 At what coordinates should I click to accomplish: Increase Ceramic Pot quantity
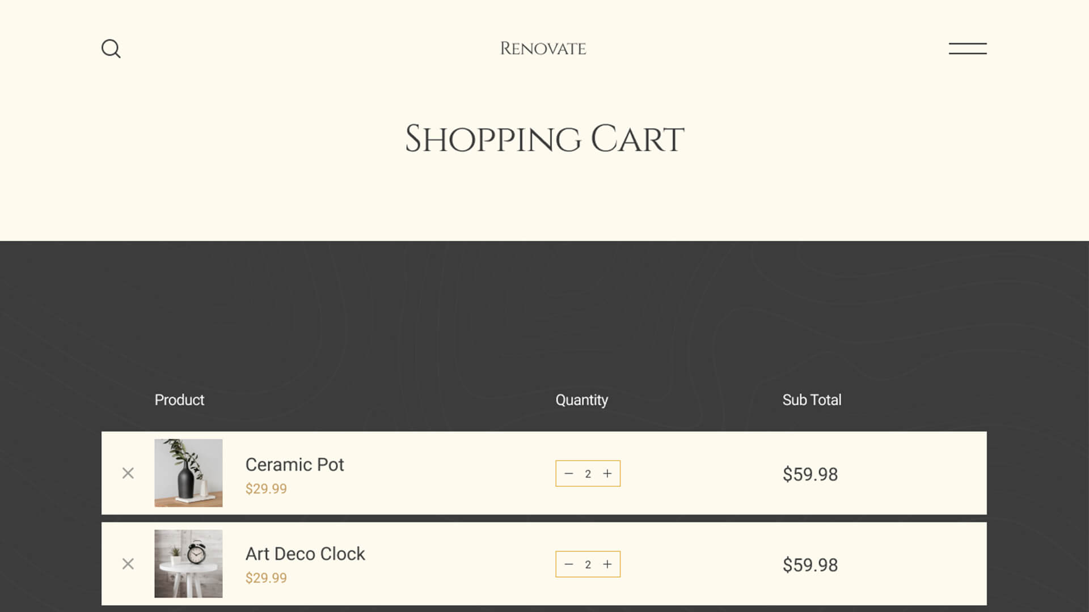point(607,473)
